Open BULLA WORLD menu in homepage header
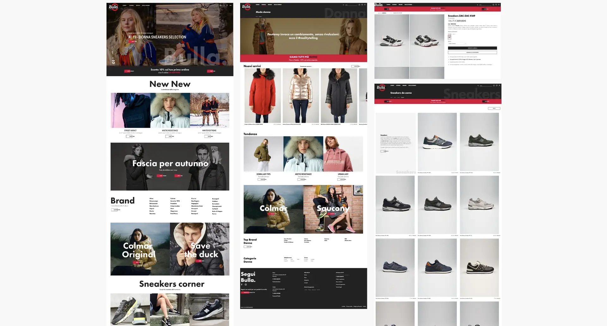 (x=146, y=5)
